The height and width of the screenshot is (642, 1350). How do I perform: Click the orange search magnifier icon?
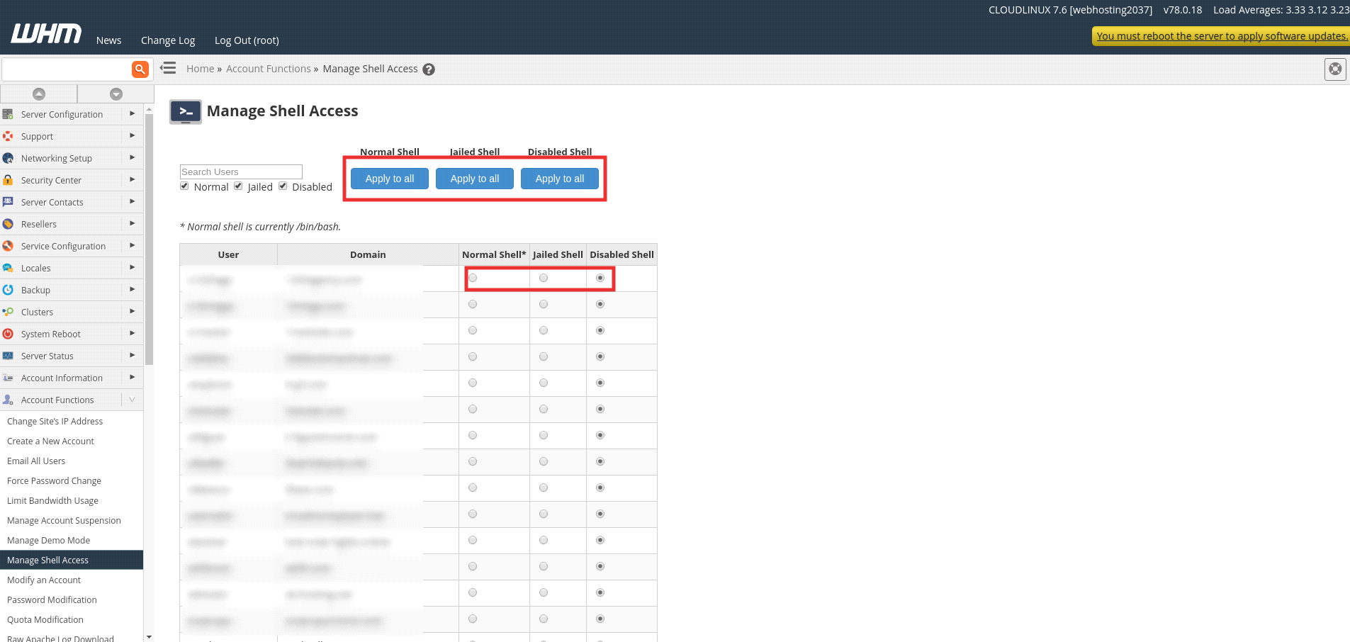[140, 69]
